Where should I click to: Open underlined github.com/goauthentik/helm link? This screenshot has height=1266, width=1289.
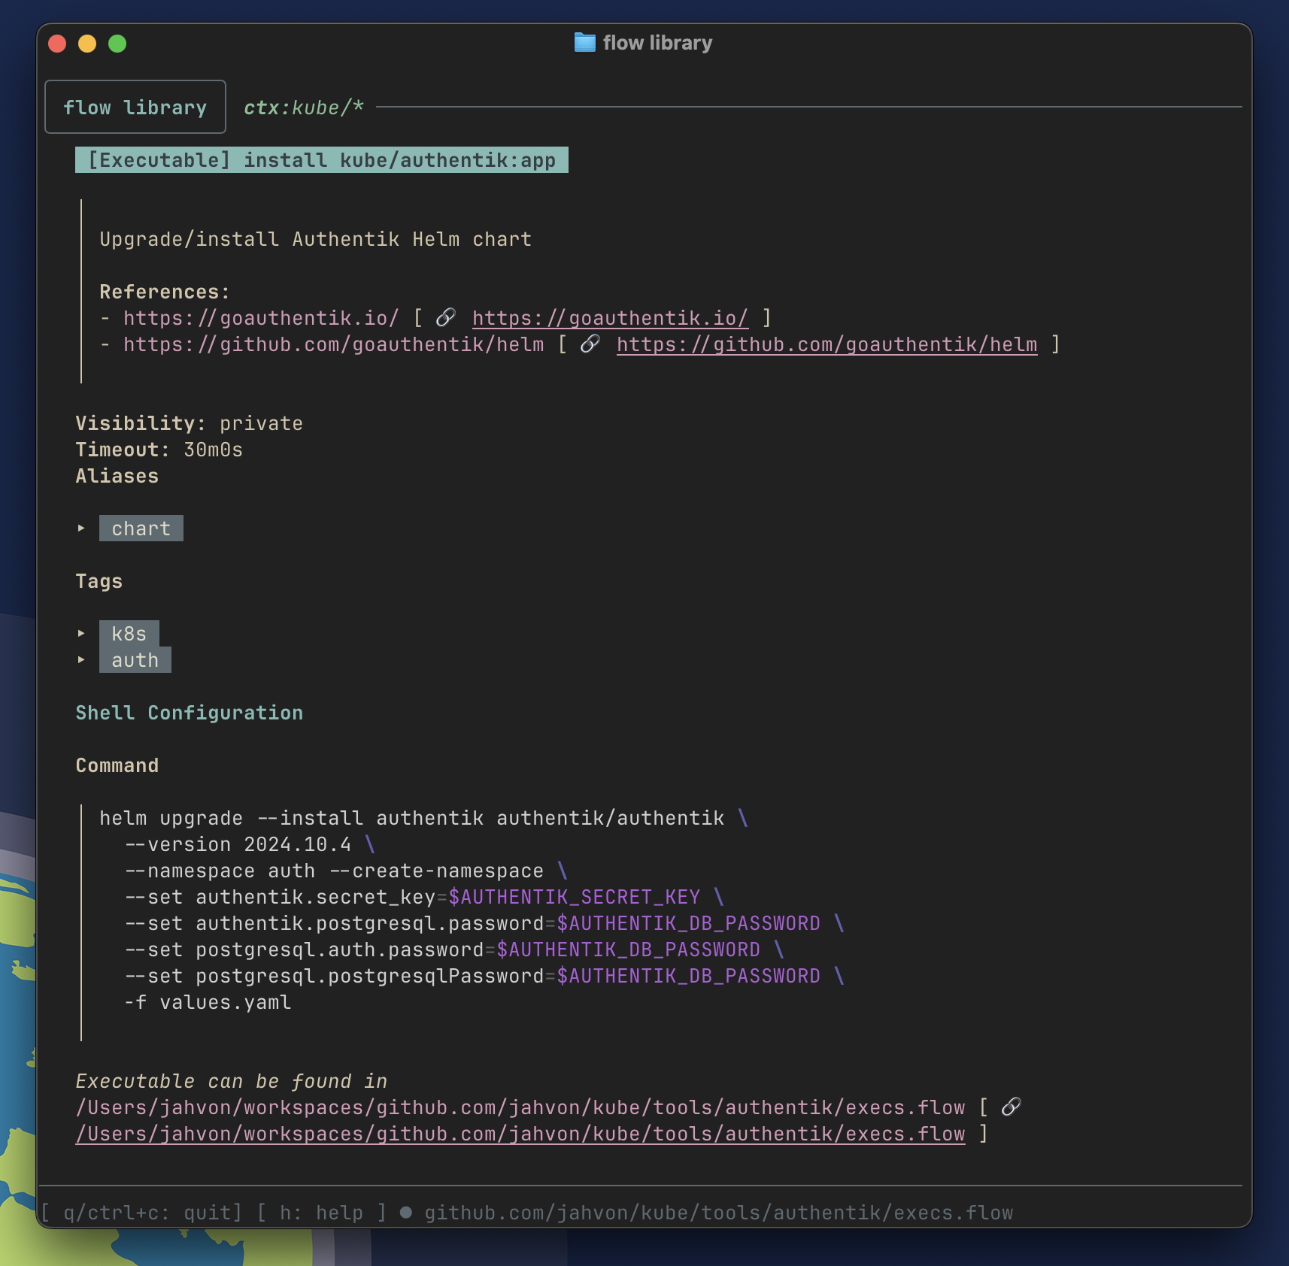pos(826,344)
